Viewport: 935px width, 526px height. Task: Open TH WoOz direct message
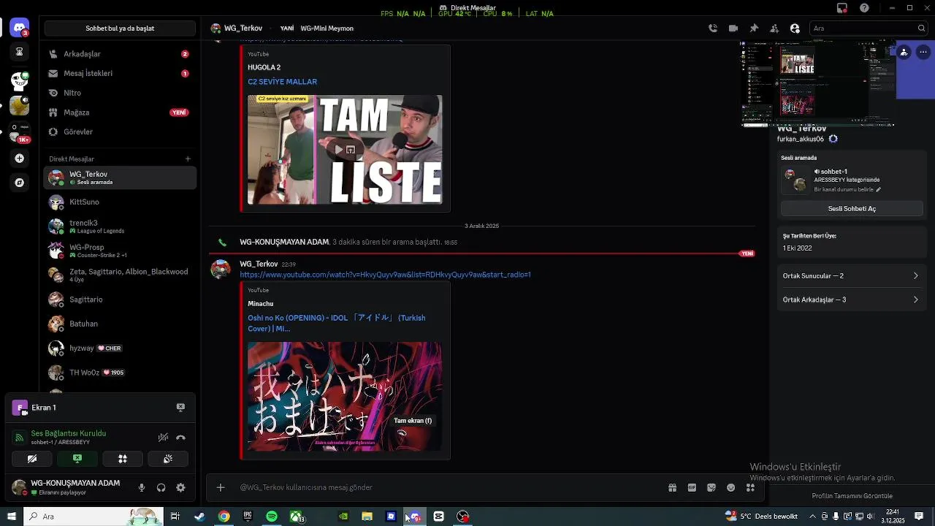click(x=120, y=373)
